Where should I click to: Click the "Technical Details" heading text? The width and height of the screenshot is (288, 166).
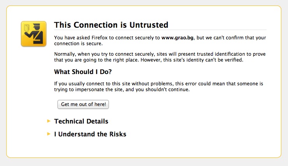81,122
